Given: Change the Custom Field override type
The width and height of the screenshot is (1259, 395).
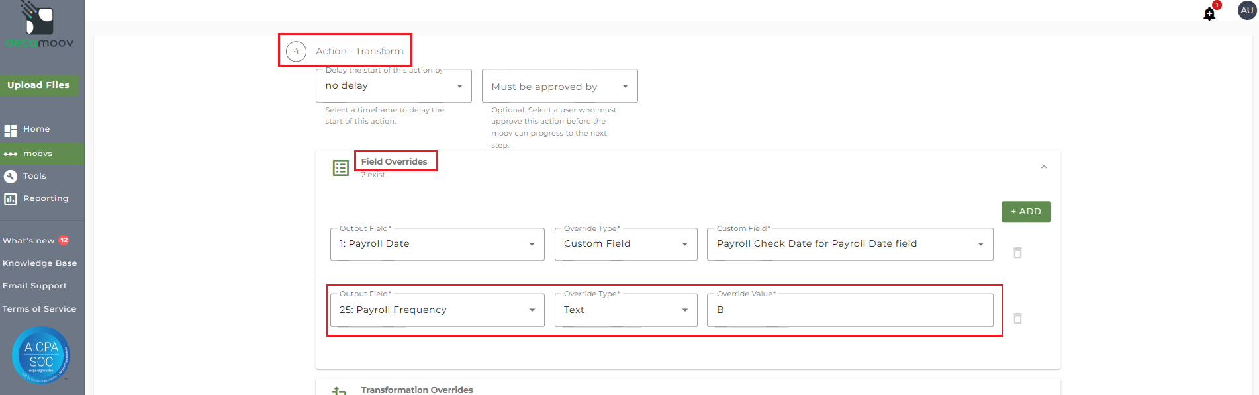Looking at the screenshot, I should tap(626, 244).
